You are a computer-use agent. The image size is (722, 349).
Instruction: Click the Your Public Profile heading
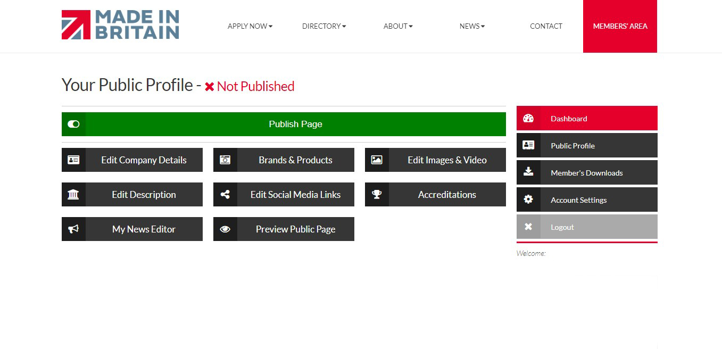pos(127,85)
